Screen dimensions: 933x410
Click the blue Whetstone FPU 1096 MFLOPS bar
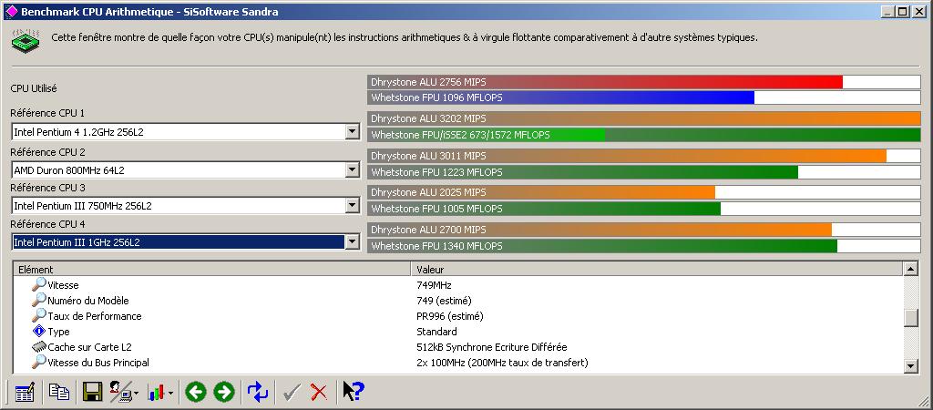point(644,97)
